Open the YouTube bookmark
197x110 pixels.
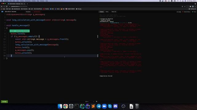46,9
